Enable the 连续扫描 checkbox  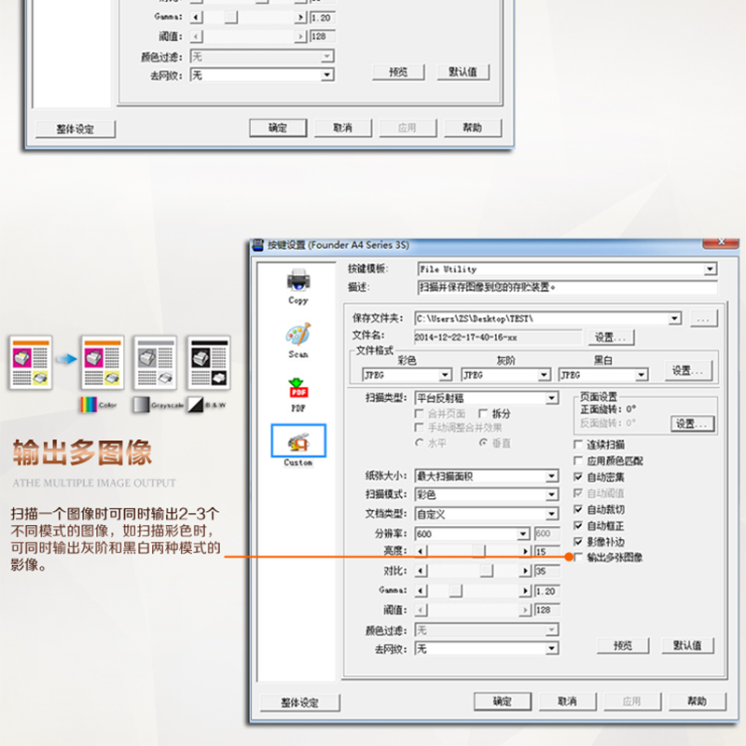click(x=578, y=446)
